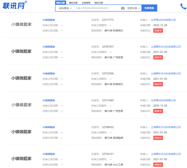The width and height of the screenshot is (187, 168).
Task: Click application date 2020-12-28 of registration 52517775
Action: [160, 25]
